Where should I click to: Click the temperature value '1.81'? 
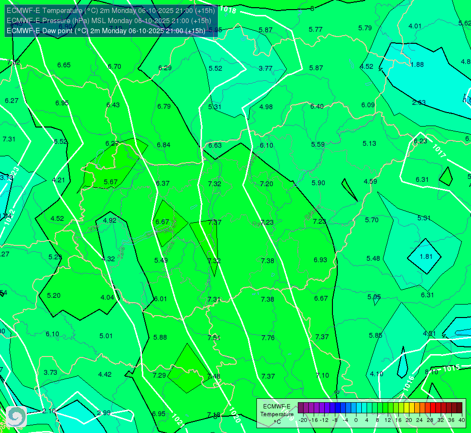click(x=426, y=256)
